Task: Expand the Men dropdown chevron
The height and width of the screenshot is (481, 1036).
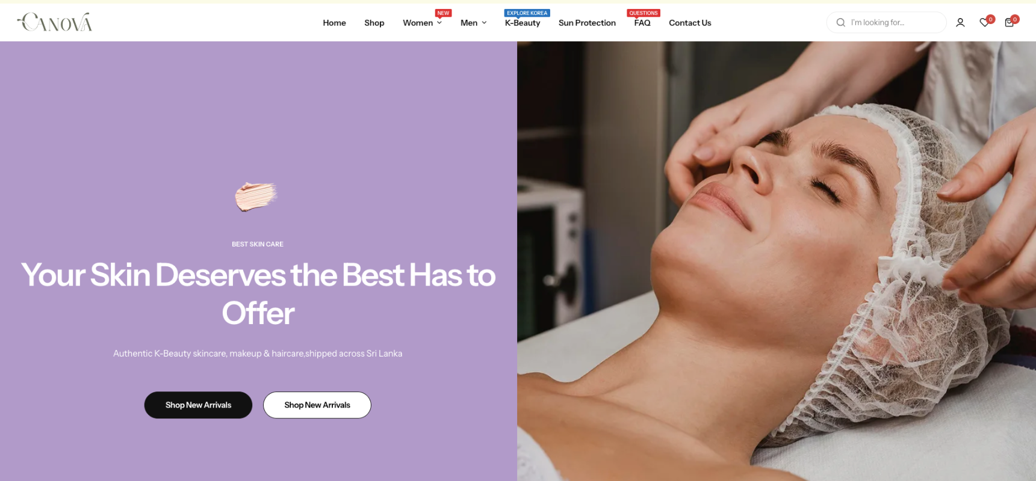Action: coord(484,23)
